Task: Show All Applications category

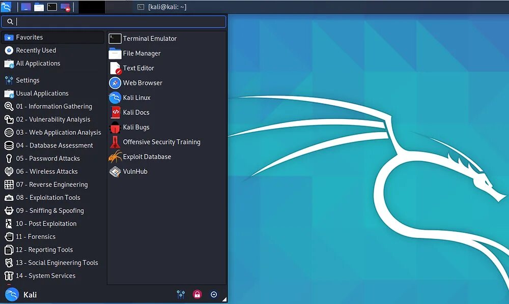Action: pos(53,63)
